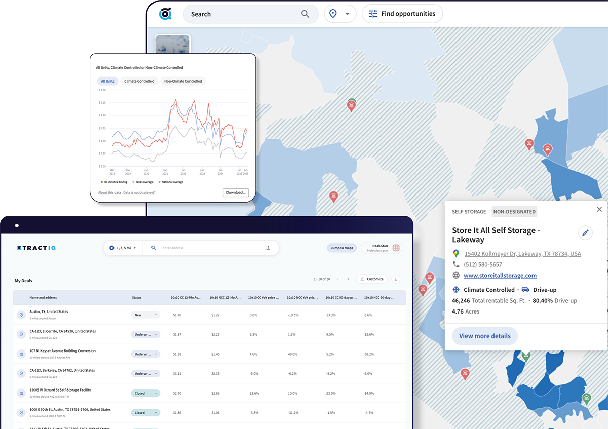Screen dimensions: 608x429
Task: Click the green storage pin at map bottom right
Action: [x=586, y=398]
